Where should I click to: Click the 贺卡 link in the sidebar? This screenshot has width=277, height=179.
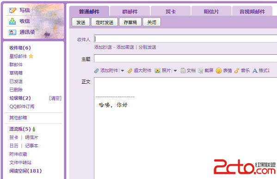point(14,137)
